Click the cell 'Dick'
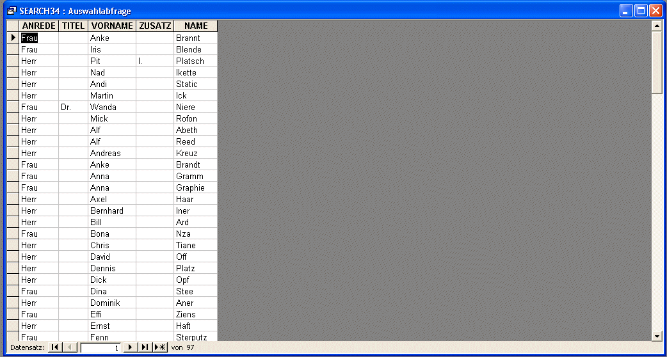 112,280
